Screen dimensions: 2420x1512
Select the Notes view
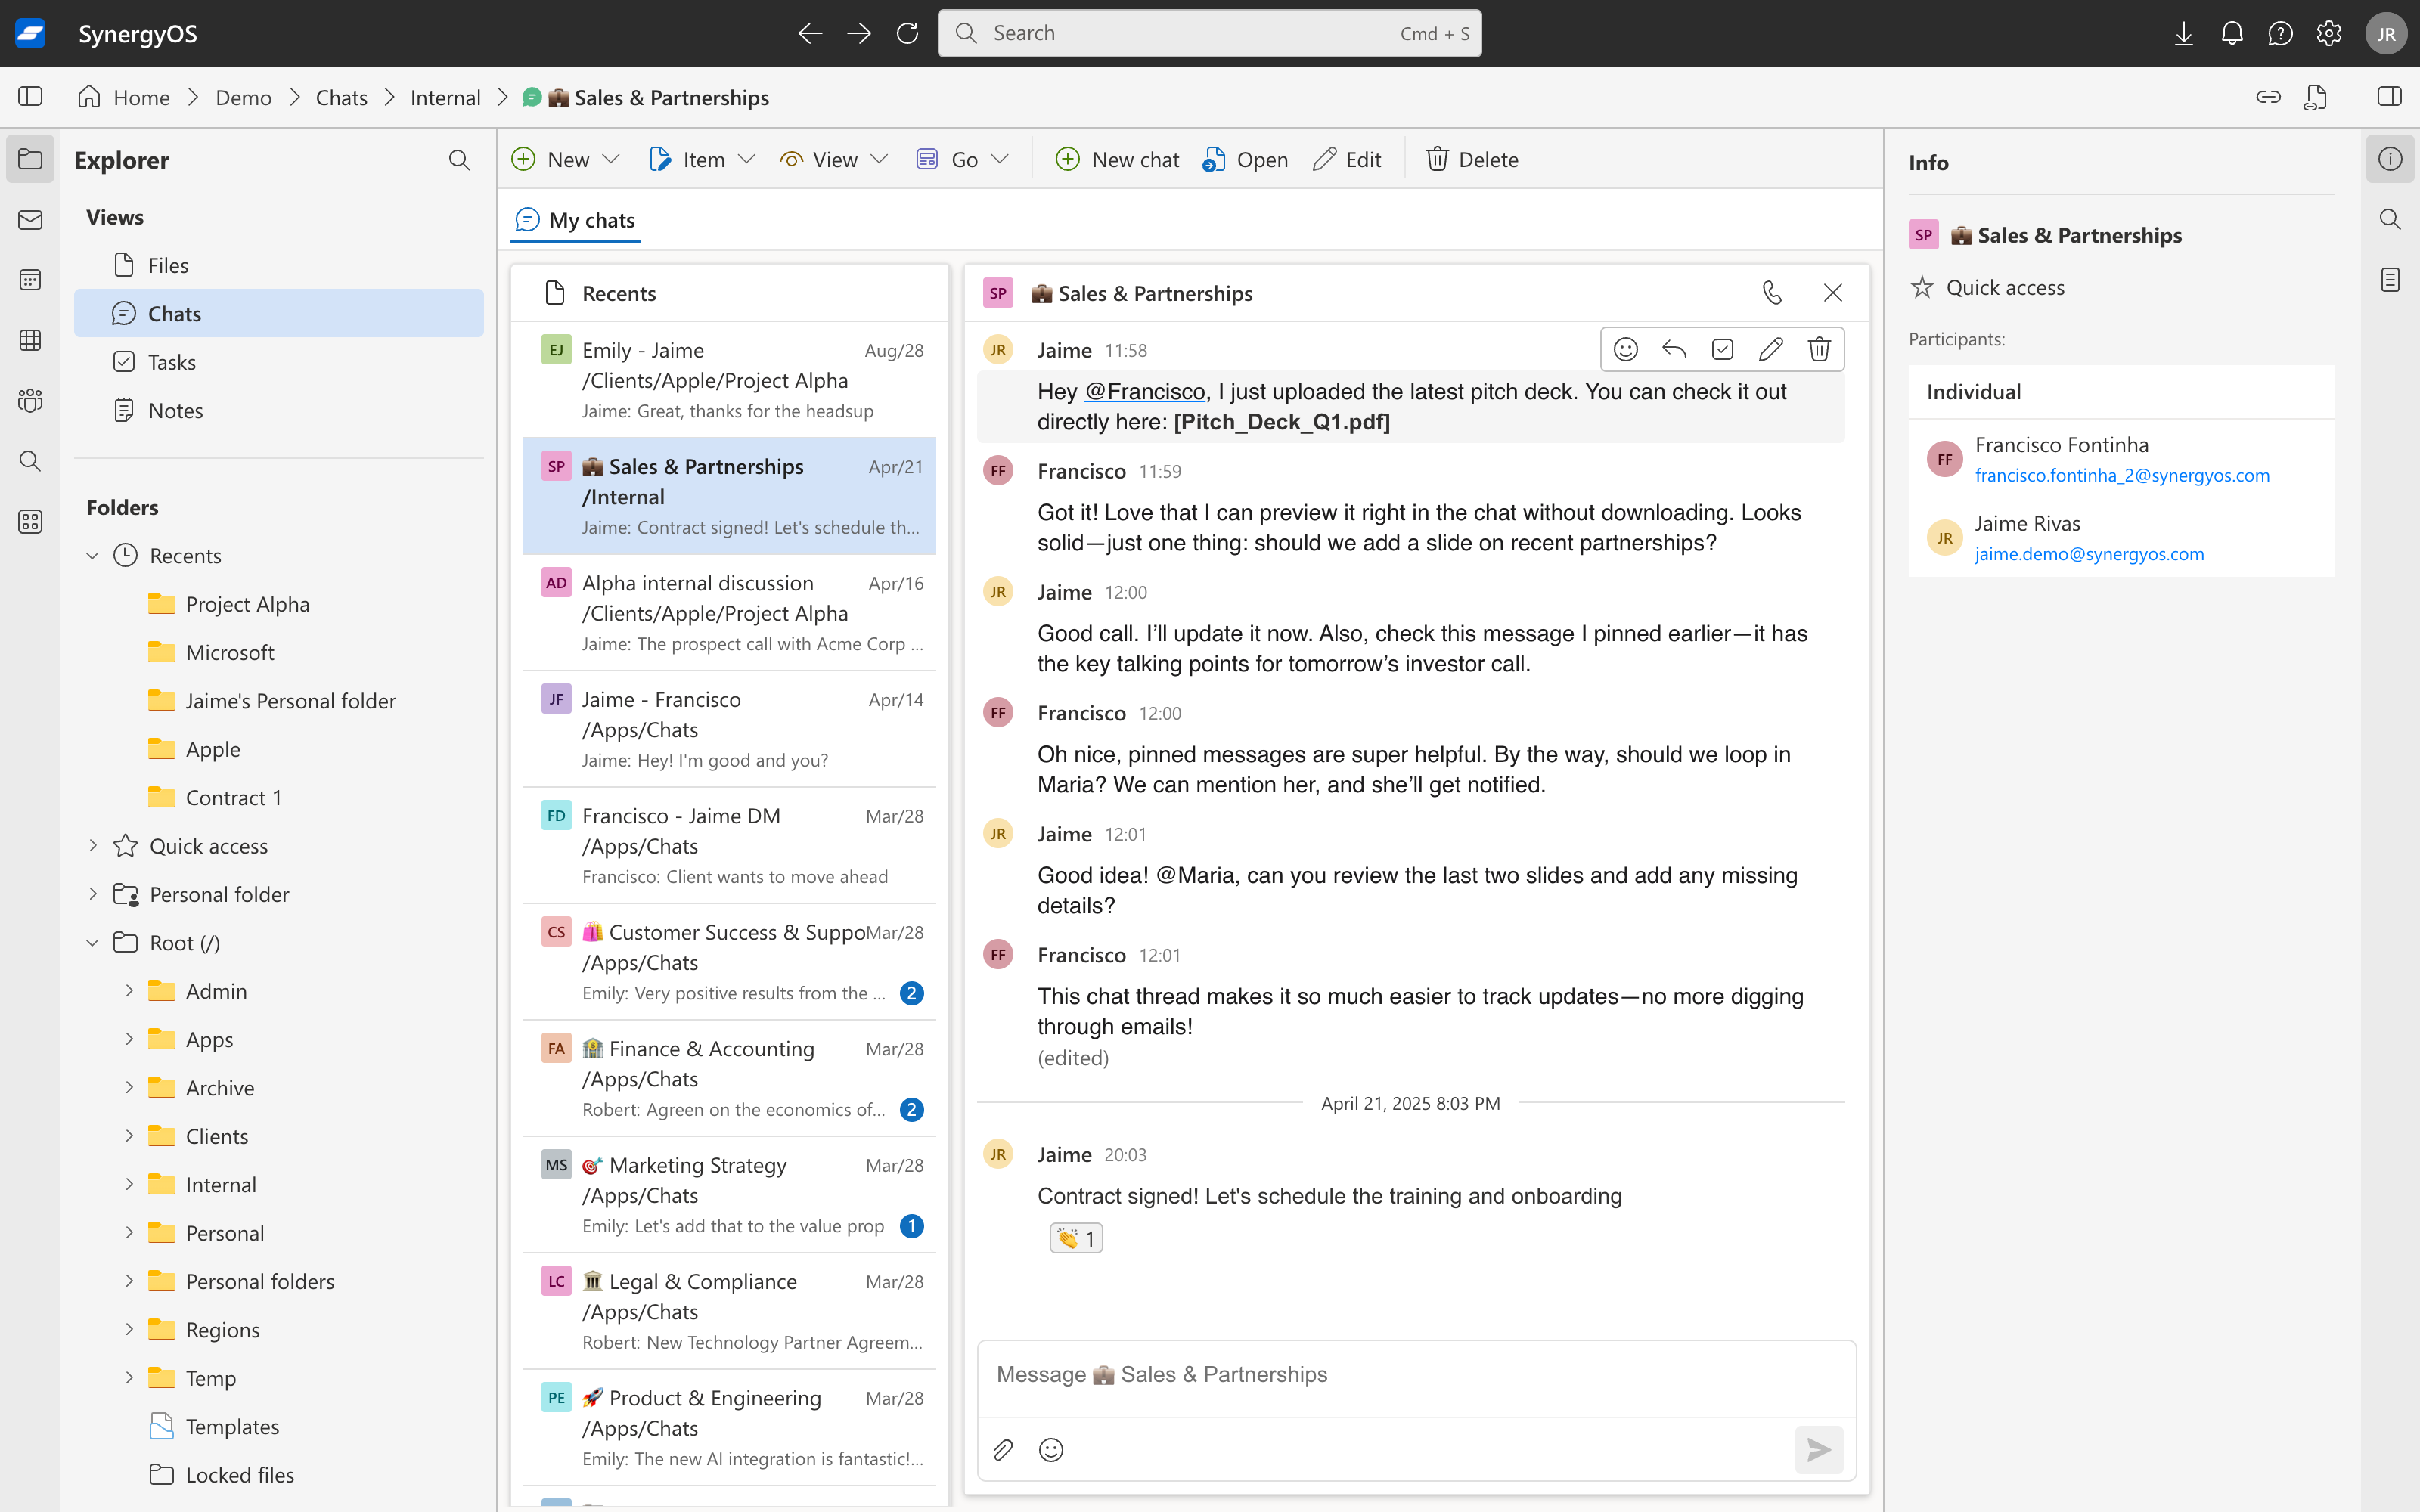[279, 410]
